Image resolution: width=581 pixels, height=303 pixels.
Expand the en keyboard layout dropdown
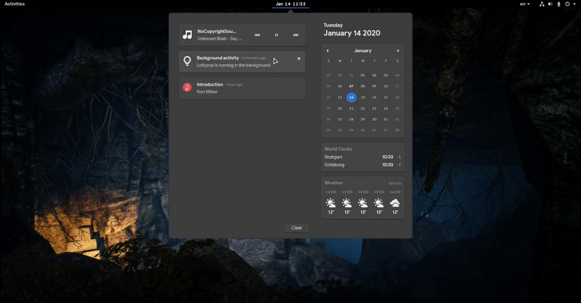tap(525, 4)
